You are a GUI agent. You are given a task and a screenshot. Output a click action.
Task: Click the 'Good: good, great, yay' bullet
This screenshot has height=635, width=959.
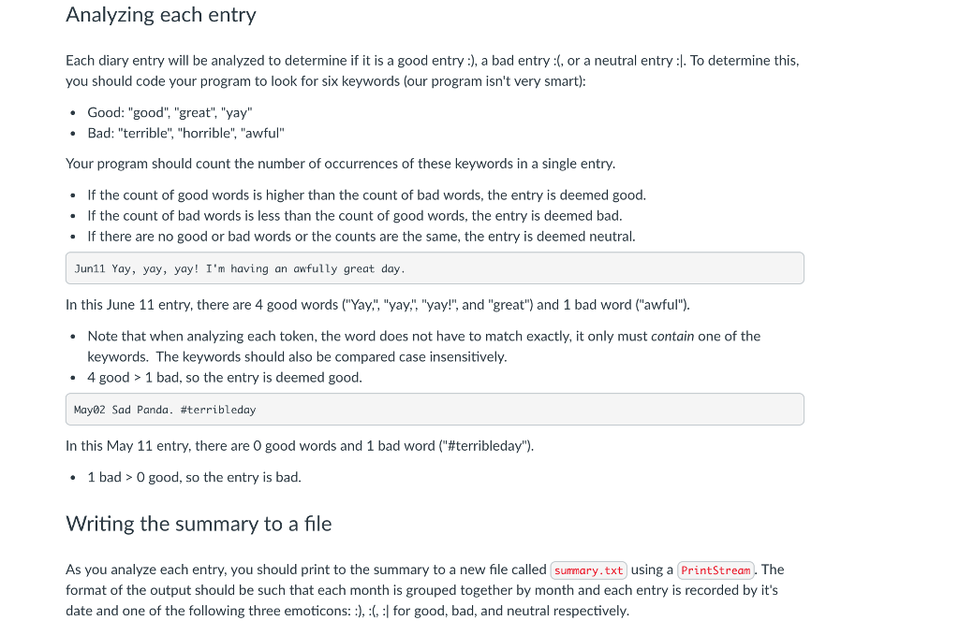(x=170, y=112)
